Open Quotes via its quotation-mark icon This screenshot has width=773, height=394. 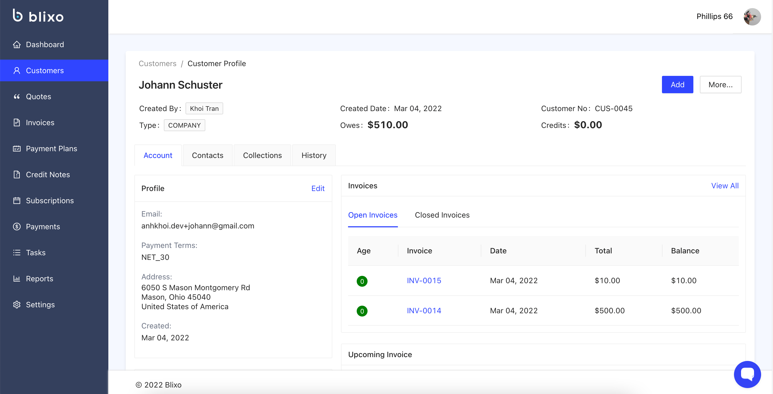click(x=17, y=96)
